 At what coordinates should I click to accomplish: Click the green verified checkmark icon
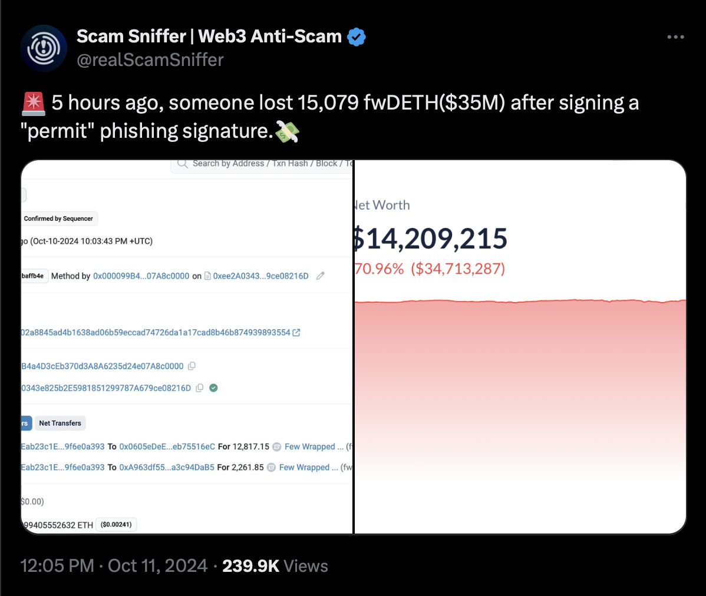(213, 388)
